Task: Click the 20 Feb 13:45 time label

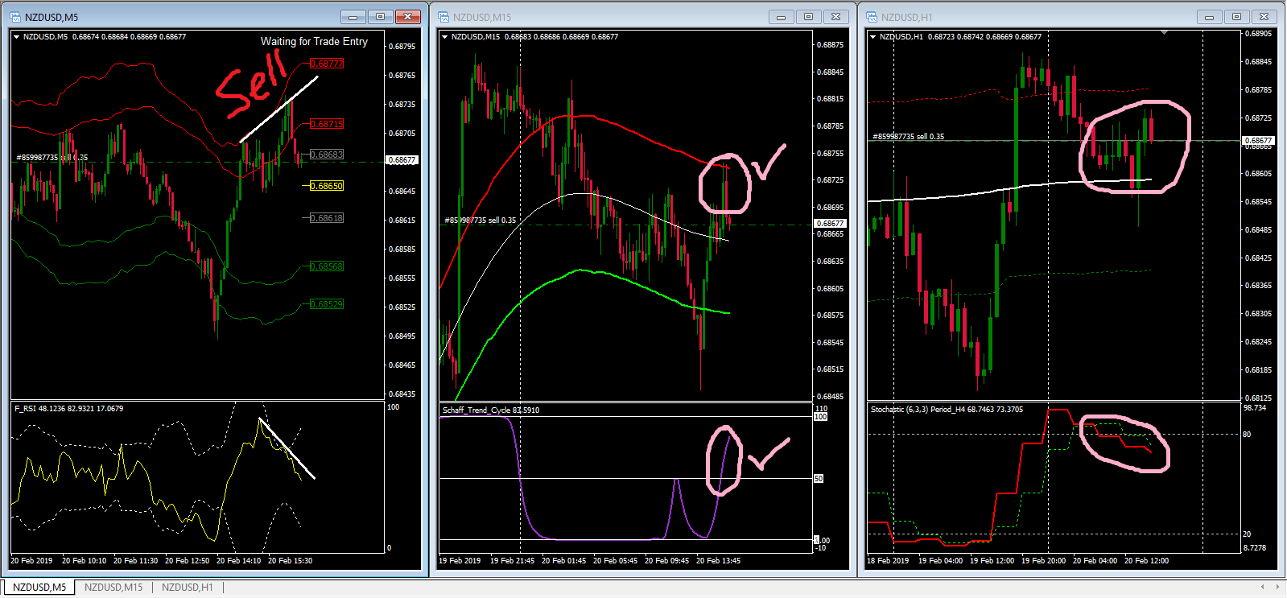Action: (x=718, y=561)
